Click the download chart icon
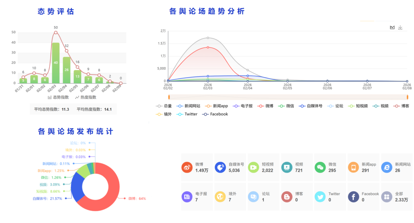This screenshot has width=414, height=223. point(400,27)
